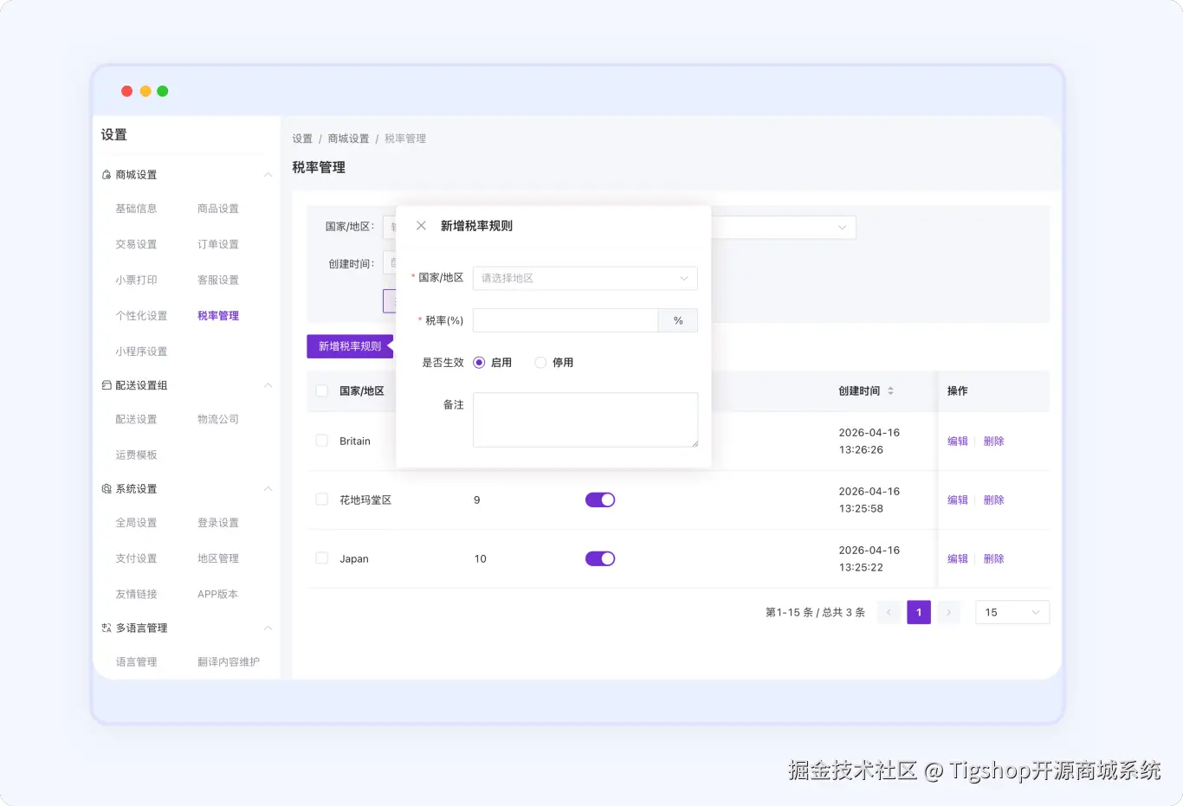Select the 停用 radio option
The image size is (1183, 806).
click(540, 362)
